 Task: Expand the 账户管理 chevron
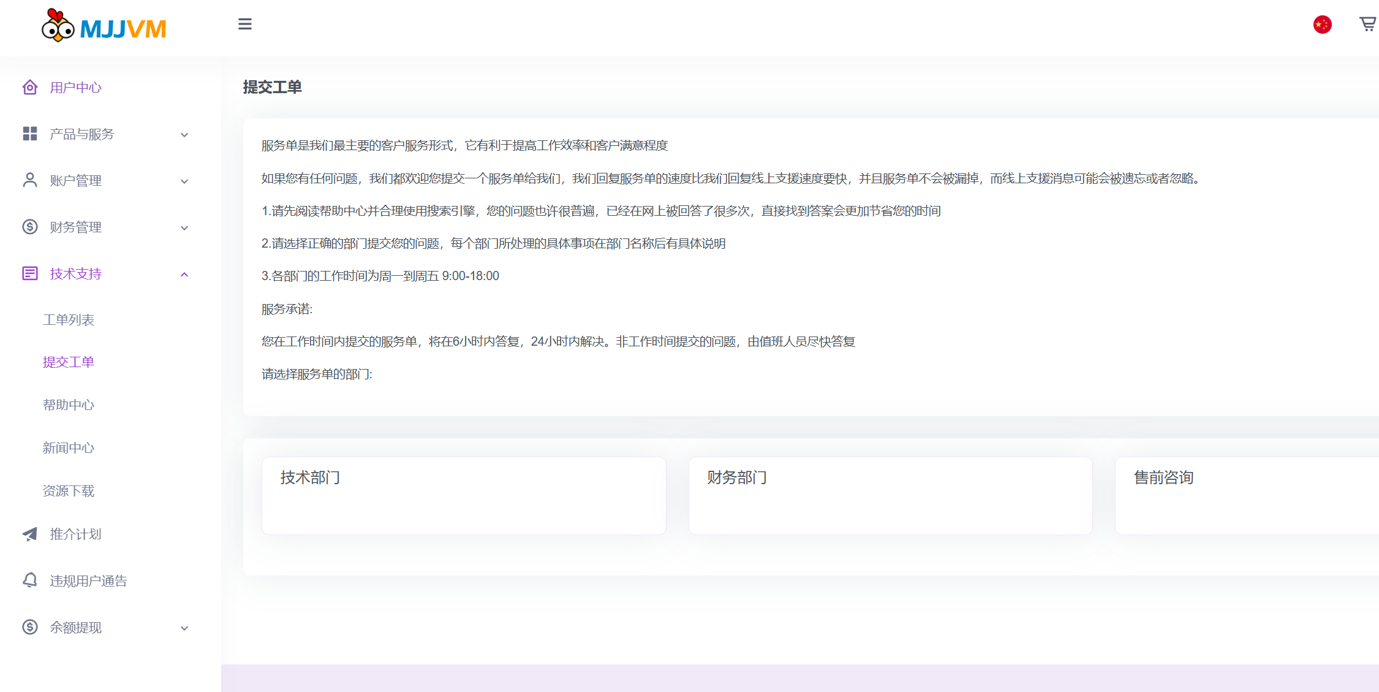point(184,181)
